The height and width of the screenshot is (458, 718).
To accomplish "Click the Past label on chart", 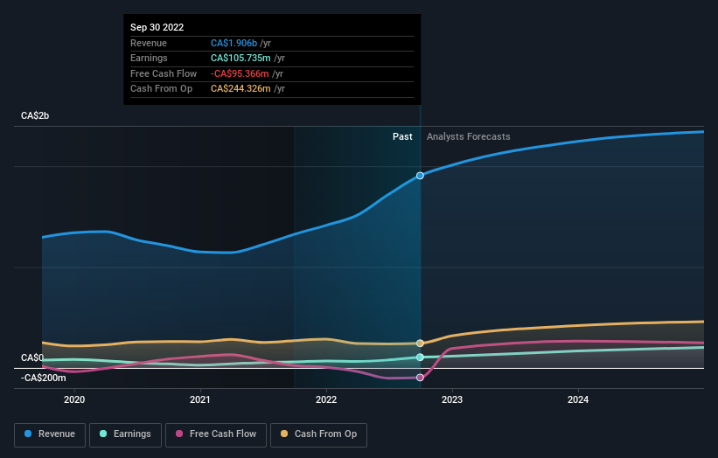I will pyautogui.click(x=402, y=136).
